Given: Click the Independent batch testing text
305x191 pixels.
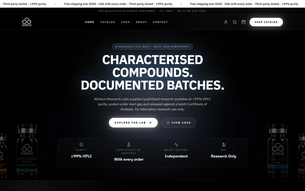Looking at the screenshot, I should click(x=176, y=156).
